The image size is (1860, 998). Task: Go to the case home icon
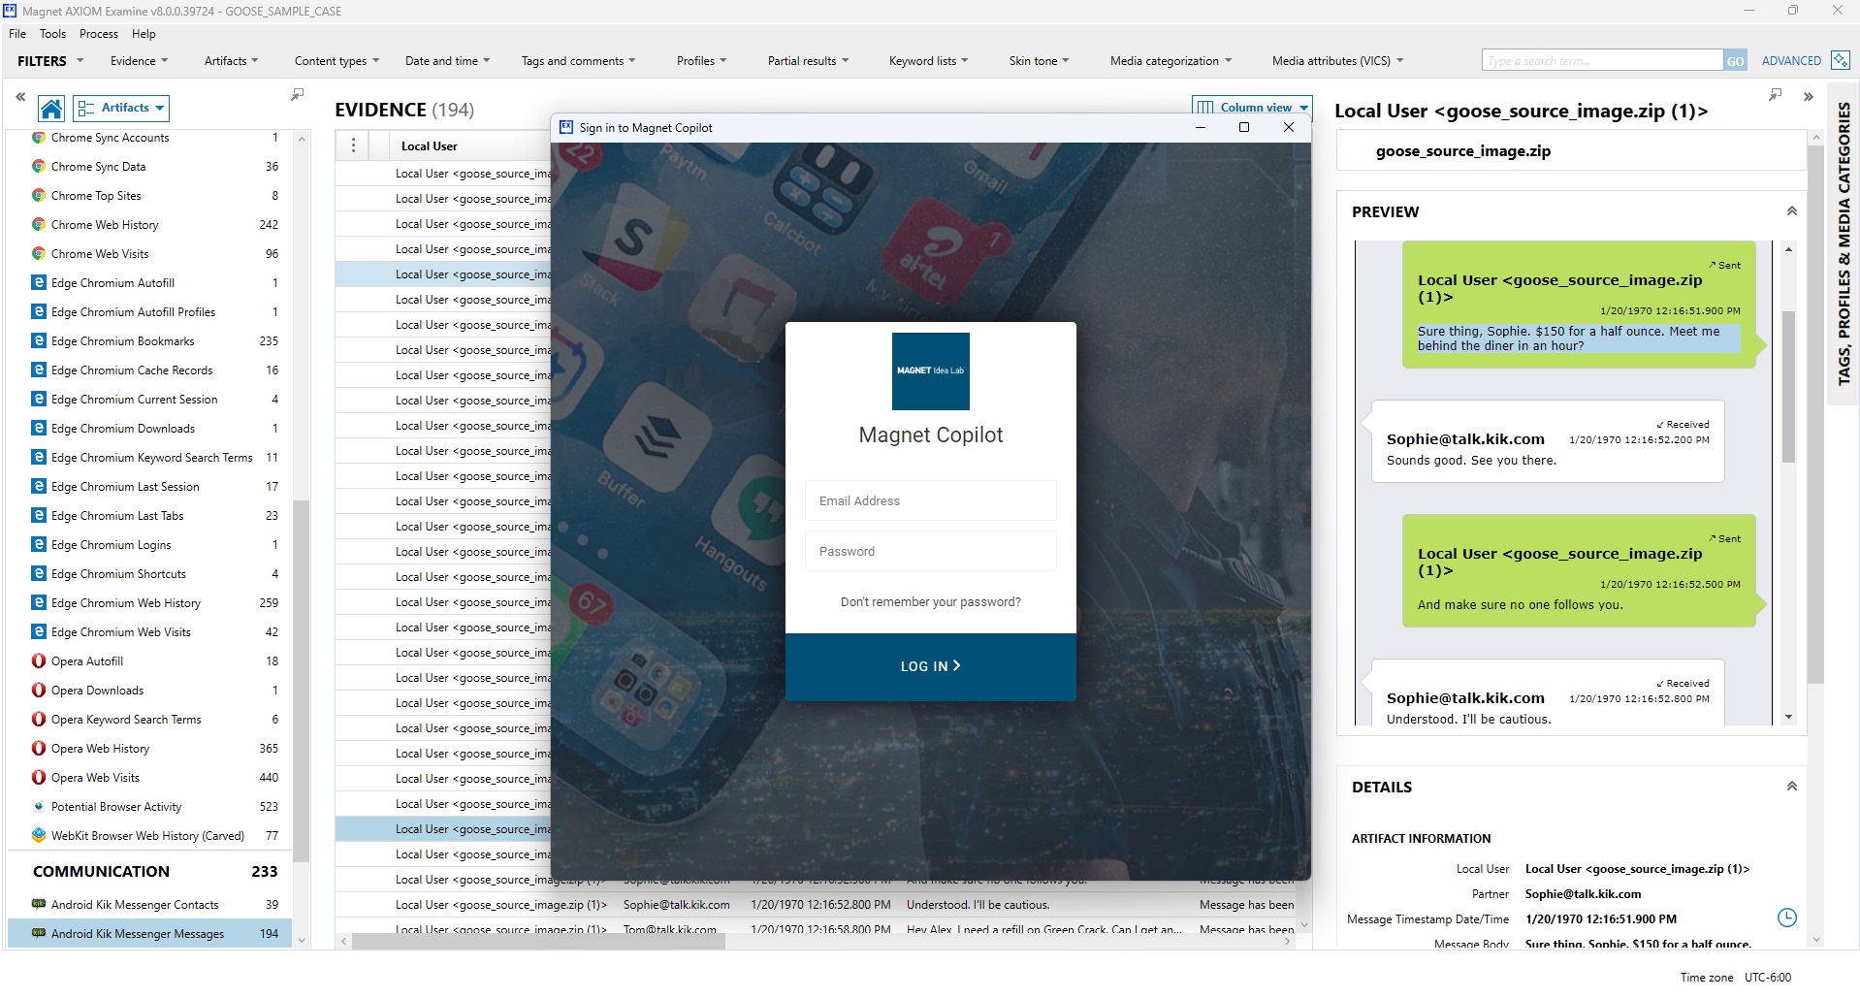click(52, 108)
